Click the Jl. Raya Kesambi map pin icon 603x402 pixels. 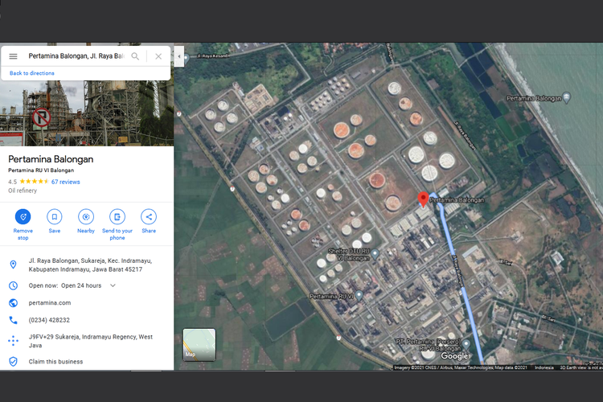click(x=187, y=59)
